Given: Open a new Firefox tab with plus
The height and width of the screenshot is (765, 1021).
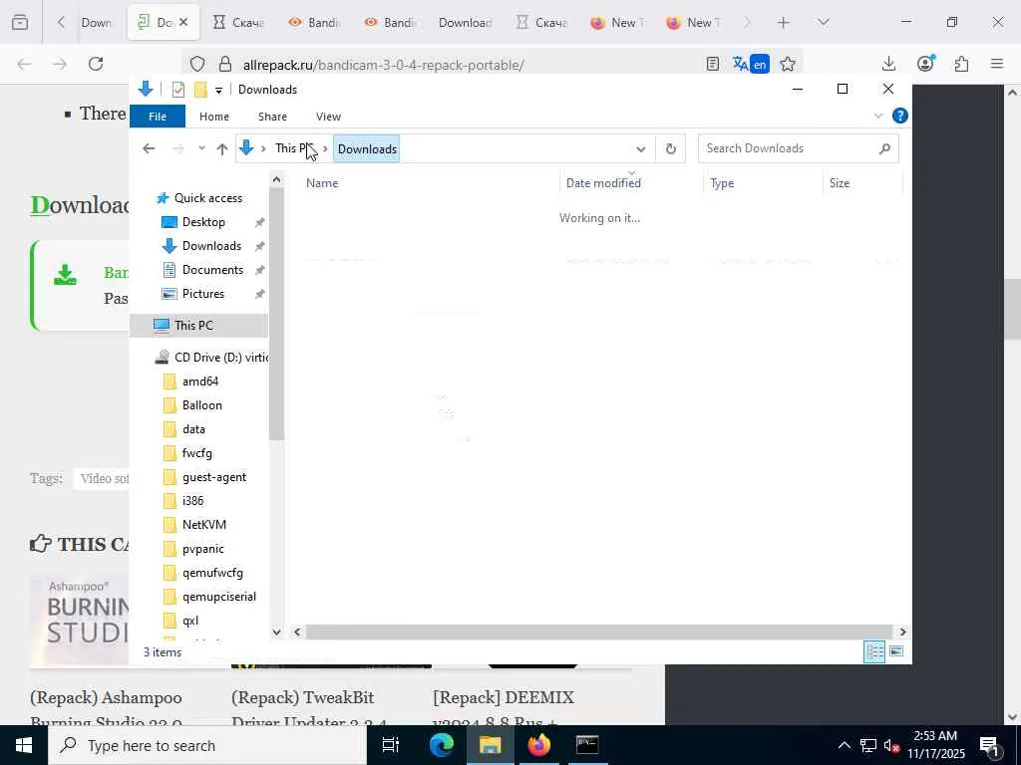Looking at the screenshot, I should pos(784,23).
